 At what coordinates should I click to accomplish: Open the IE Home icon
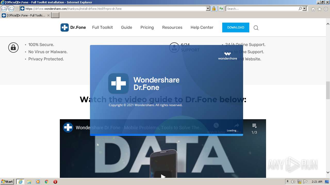(x=313, y=9)
